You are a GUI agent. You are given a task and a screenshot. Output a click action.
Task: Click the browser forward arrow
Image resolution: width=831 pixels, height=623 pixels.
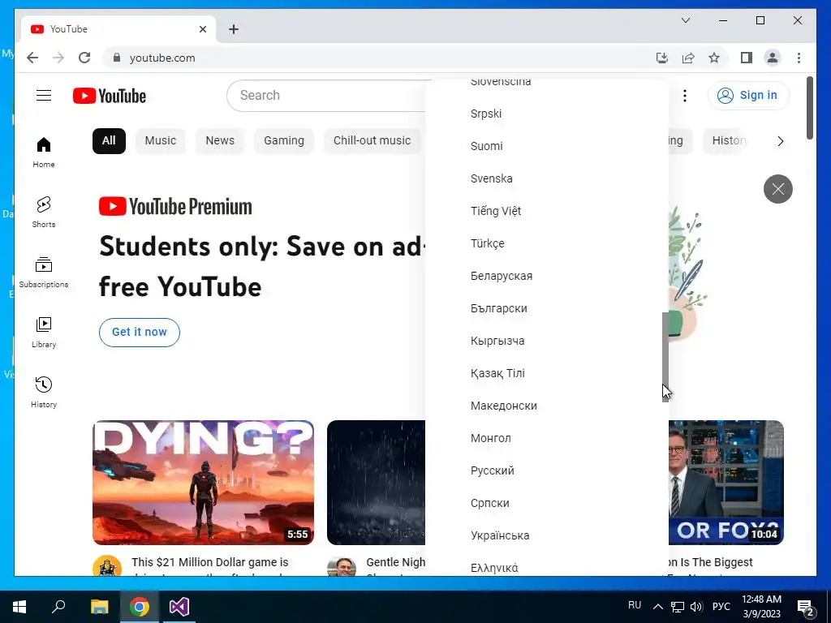click(58, 58)
